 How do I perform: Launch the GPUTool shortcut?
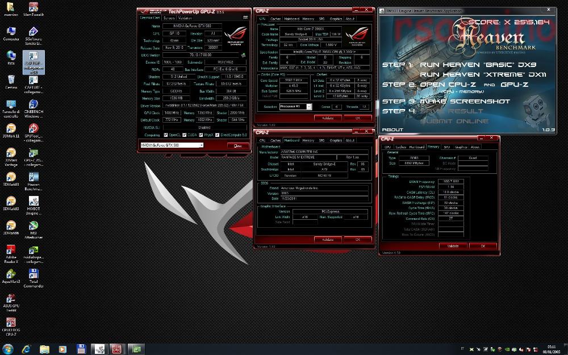[34, 132]
